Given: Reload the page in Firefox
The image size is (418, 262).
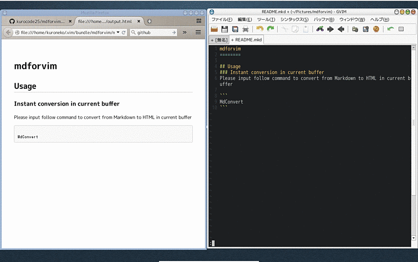Looking at the screenshot, I should (x=124, y=33).
